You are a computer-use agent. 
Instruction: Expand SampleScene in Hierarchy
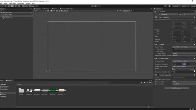click(x=1, y=13)
